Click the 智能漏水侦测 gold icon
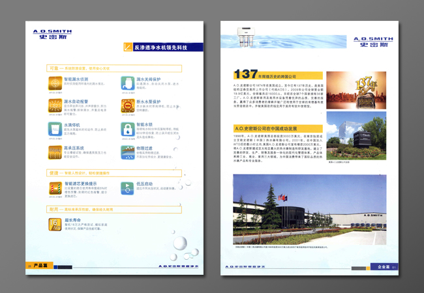This screenshot has width=424, height=293. 55,83
